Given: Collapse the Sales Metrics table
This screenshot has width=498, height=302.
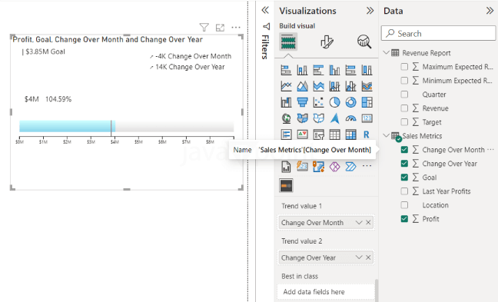Looking at the screenshot, I should pyautogui.click(x=387, y=135).
